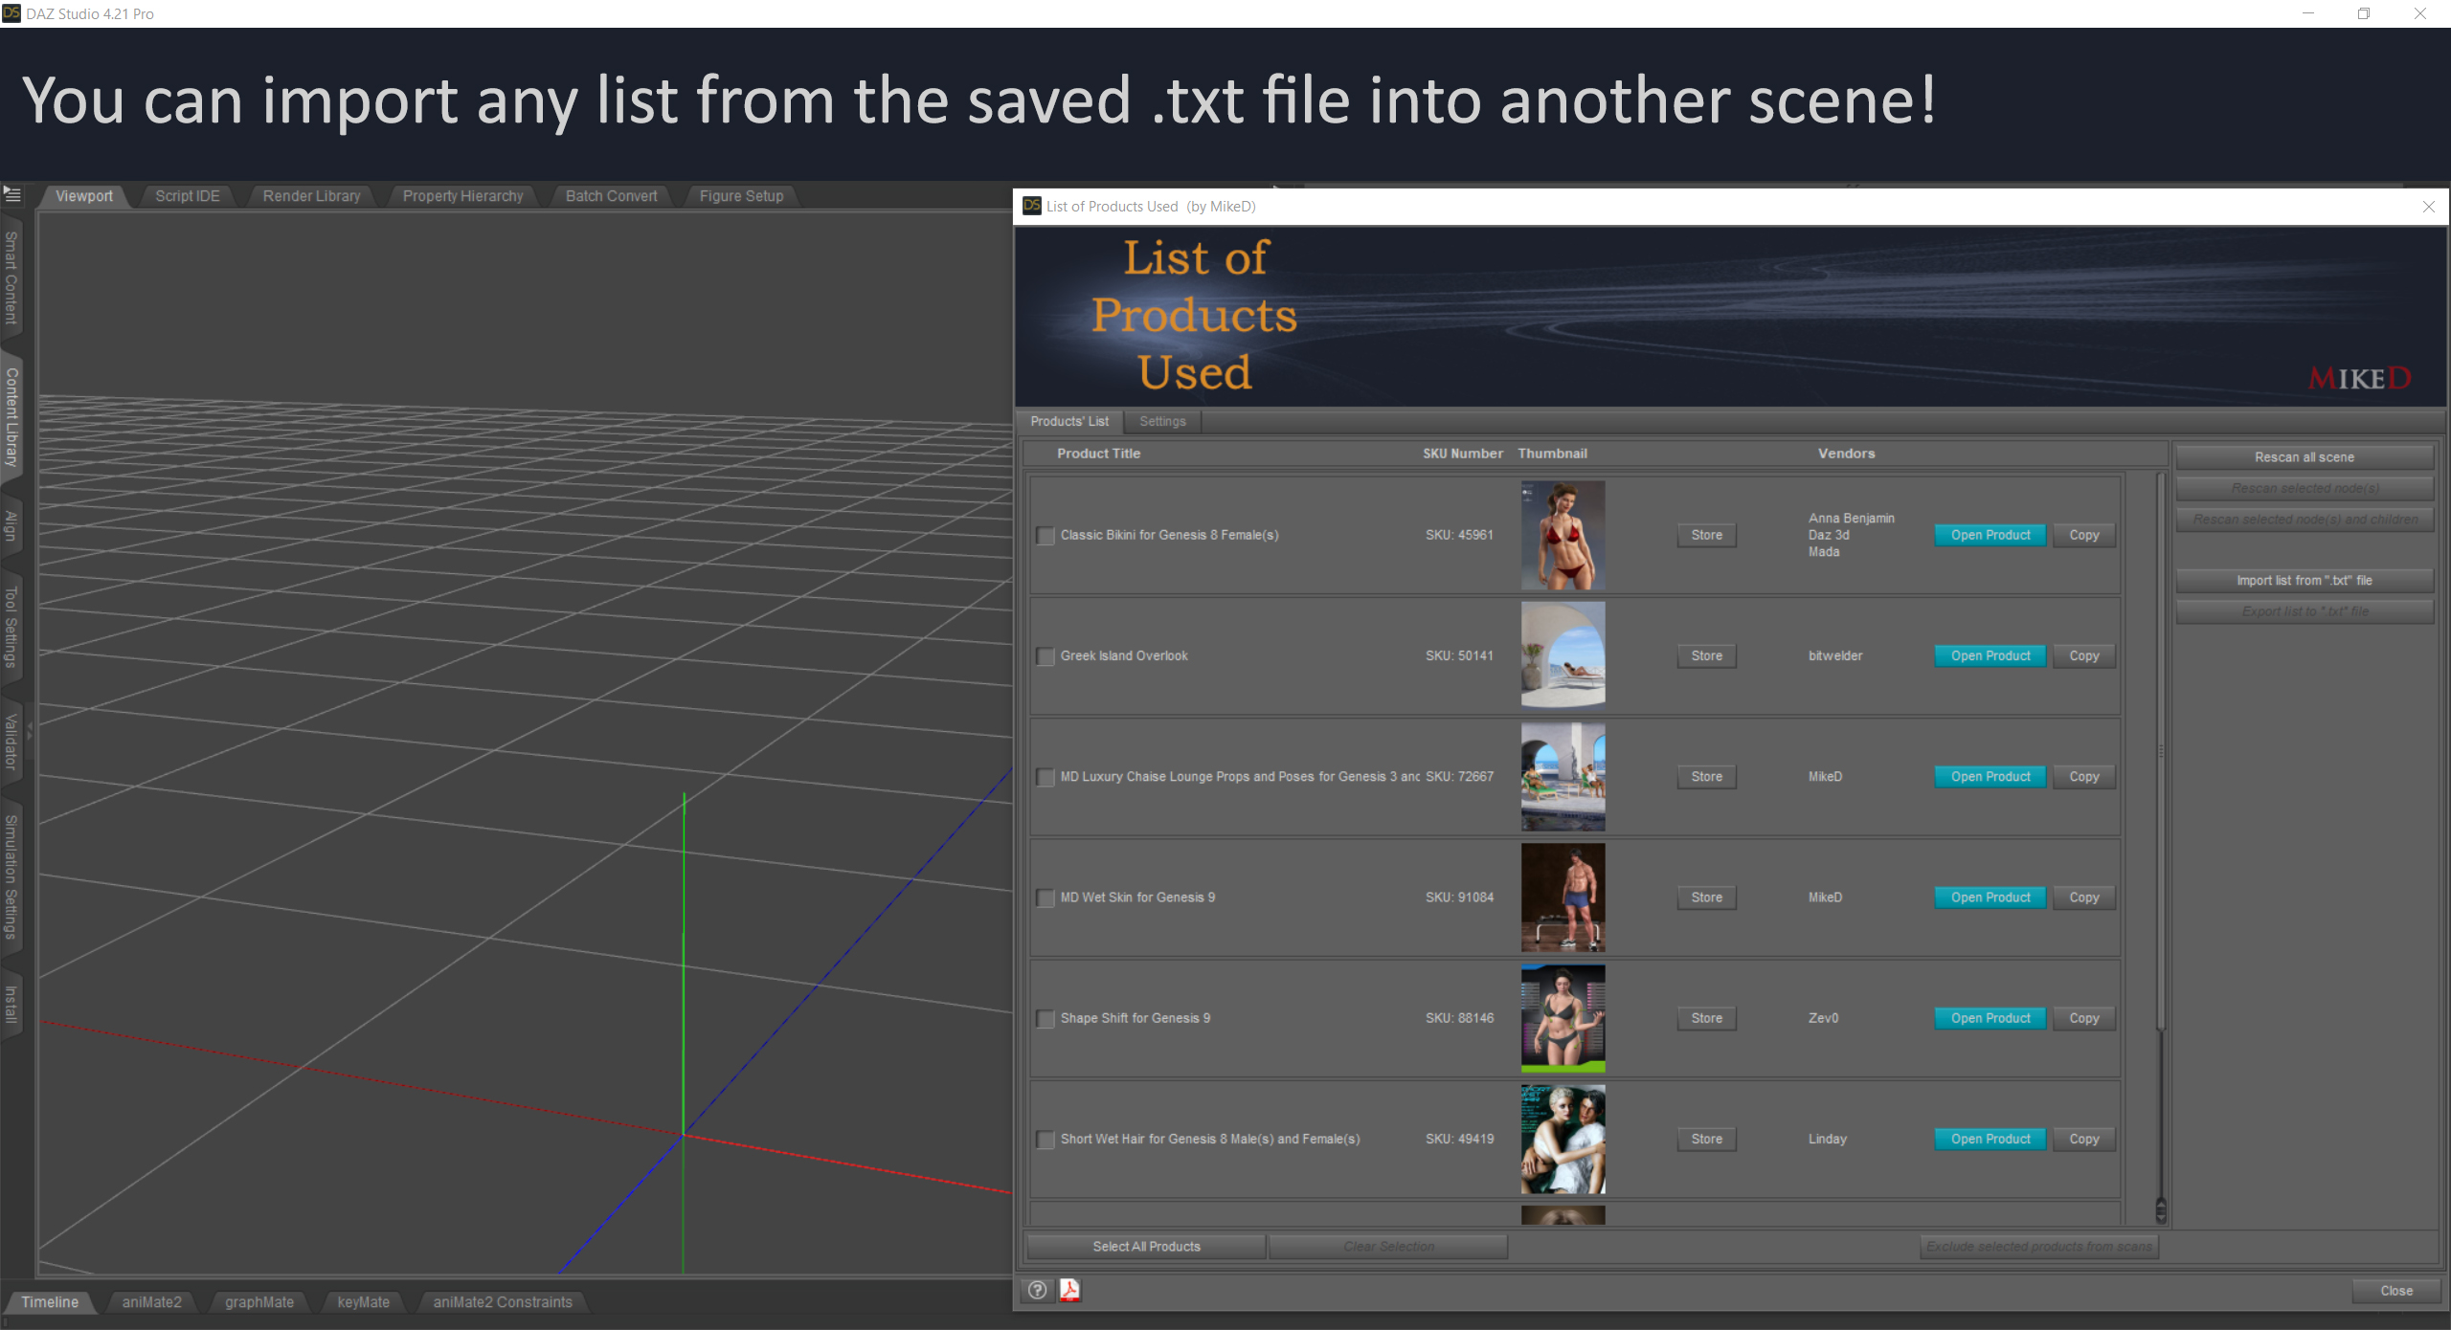Viewport: 2451px width, 1330px height.
Task: Click Store for MD Luxury Chaise Lounge
Action: 1706,777
